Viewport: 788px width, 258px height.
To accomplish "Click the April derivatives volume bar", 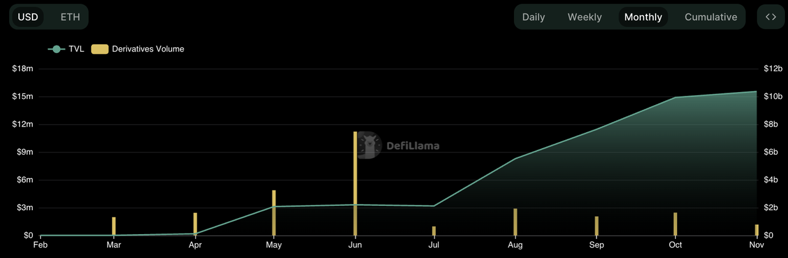I will pos(195,224).
